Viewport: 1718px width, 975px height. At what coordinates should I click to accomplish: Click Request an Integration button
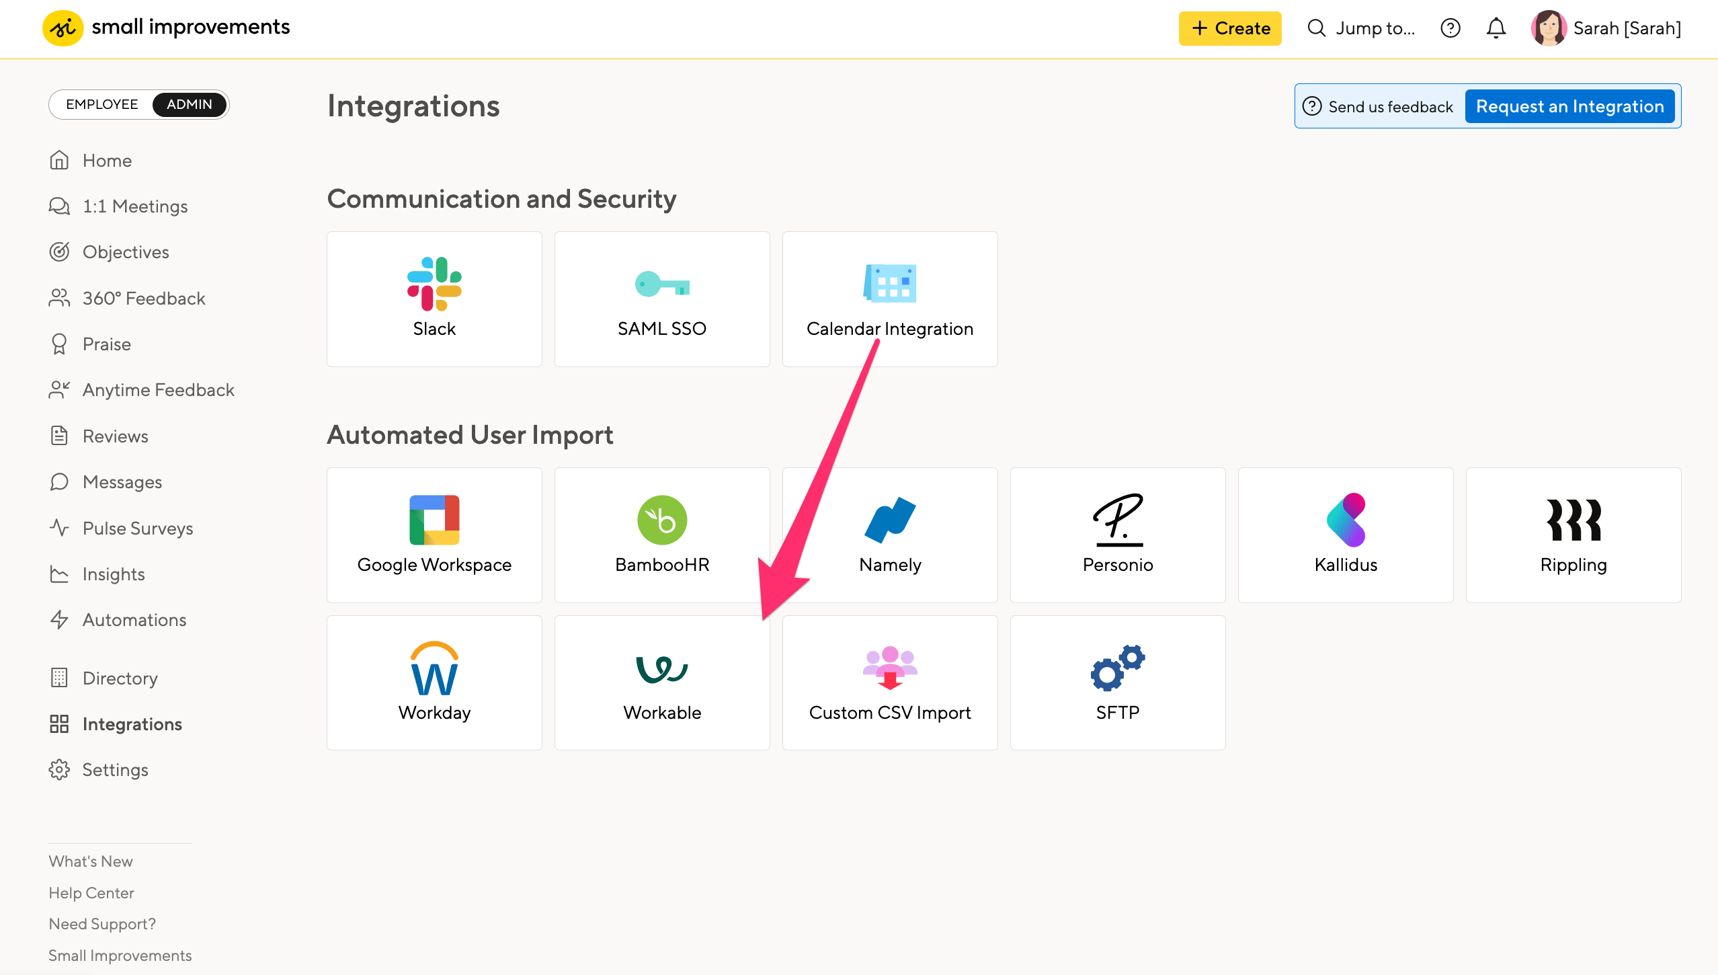click(1569, 106)
